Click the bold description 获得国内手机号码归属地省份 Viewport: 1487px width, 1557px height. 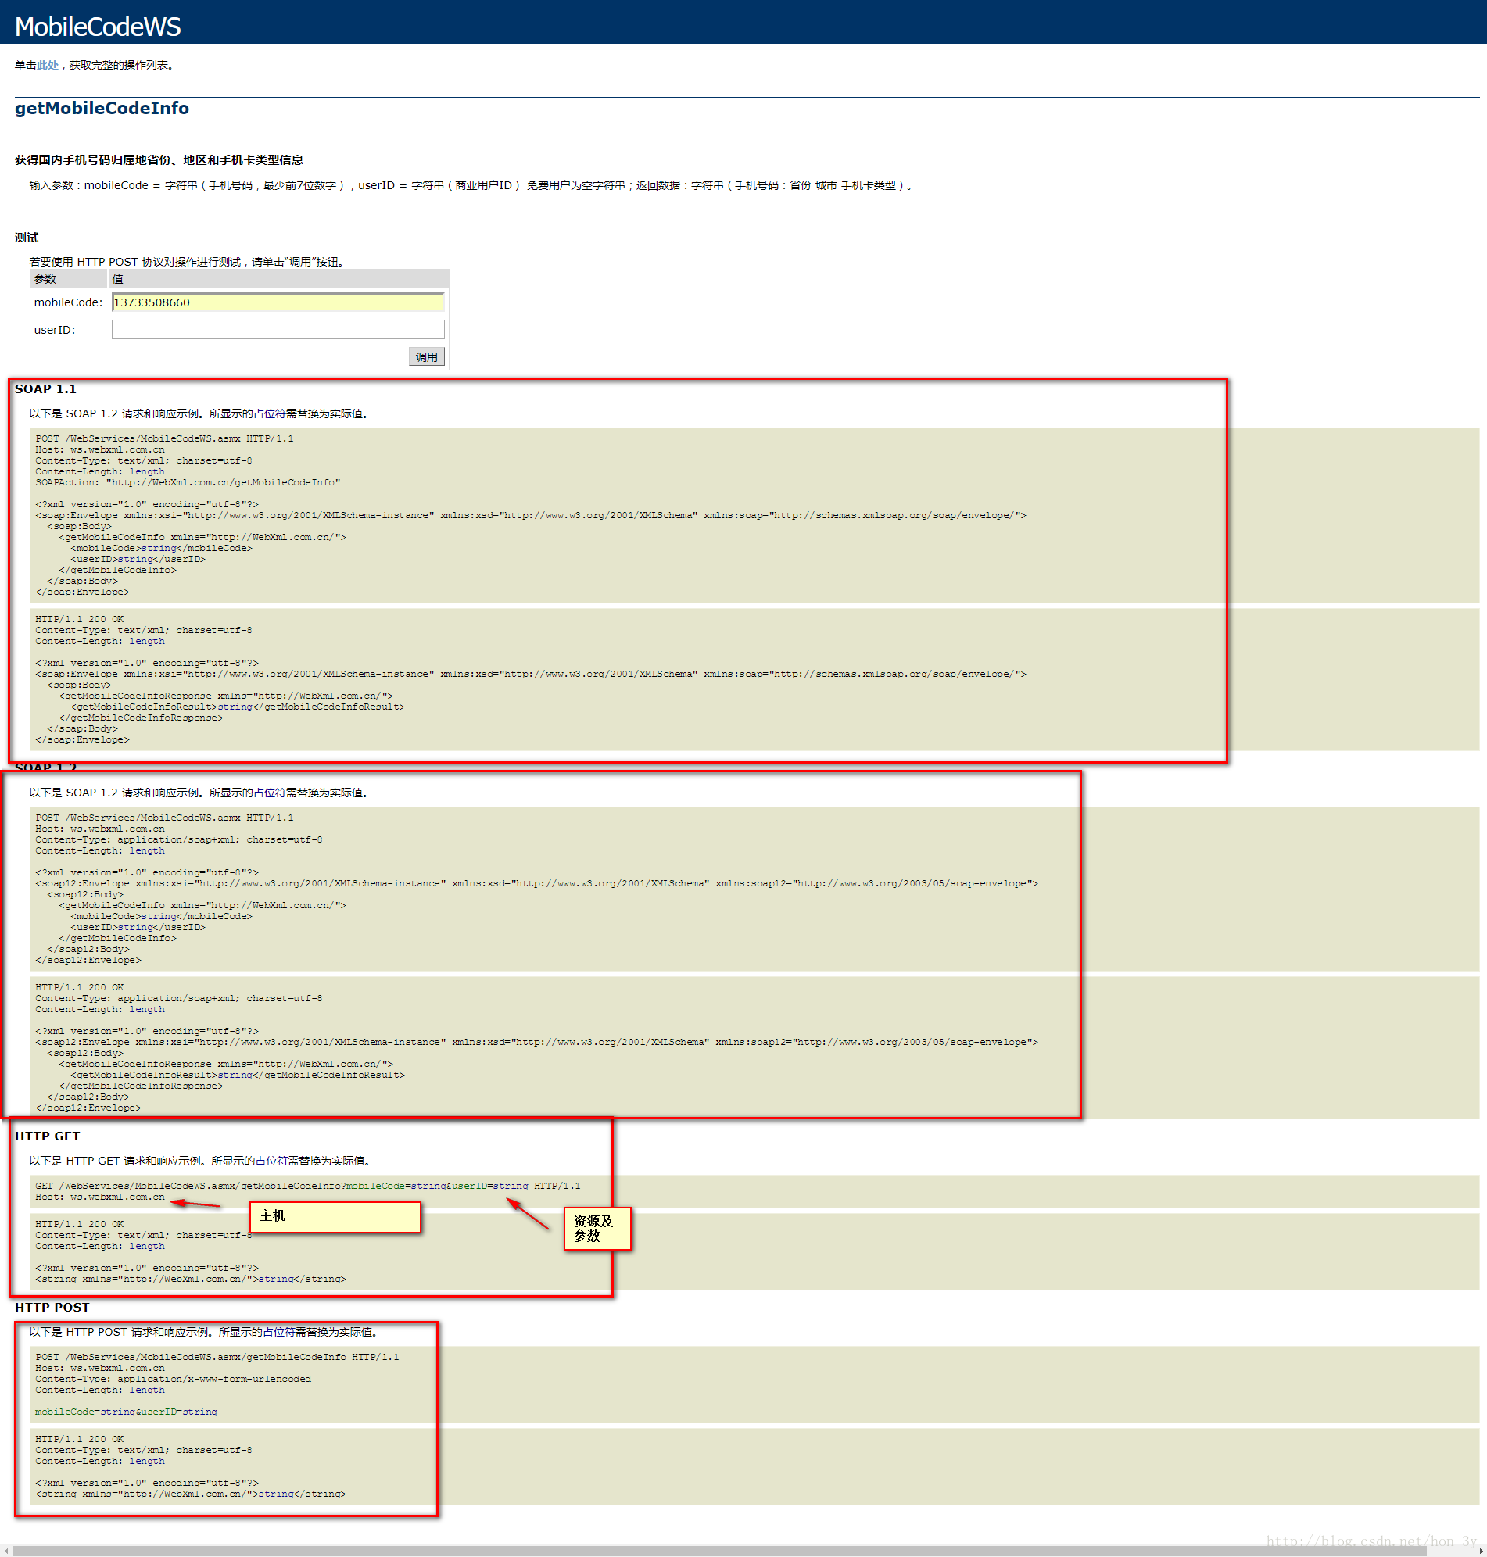pos(159,159)
